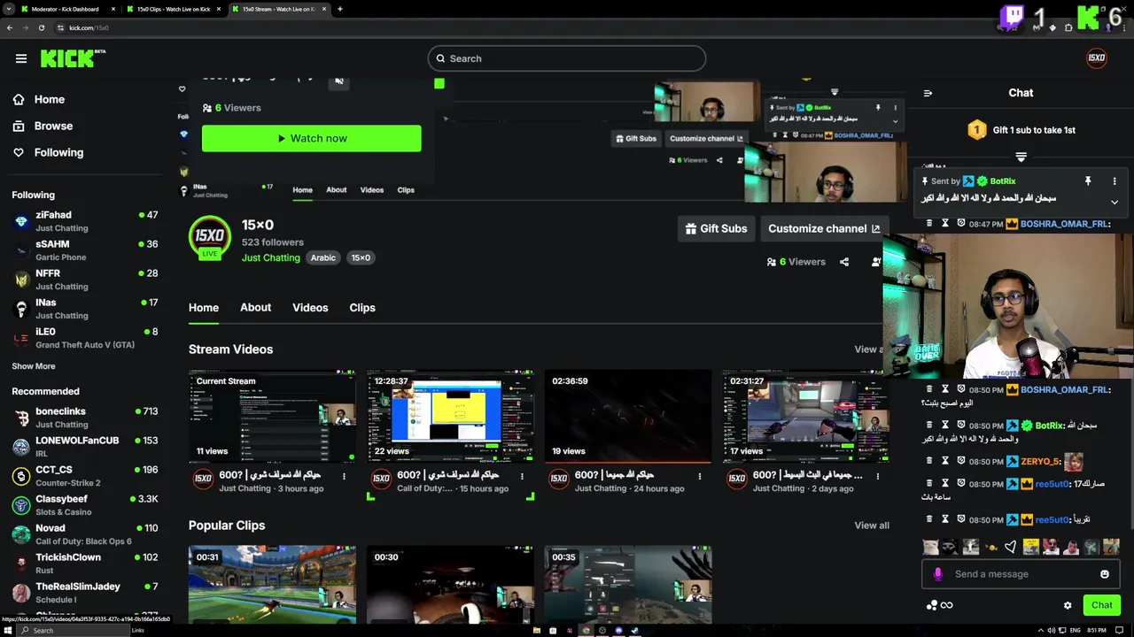The image size is (1134, 637).
Task: Expand followed channels with Show more
Action: pos(34,366)
